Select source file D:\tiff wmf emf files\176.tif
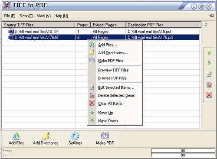 (36, 37)
